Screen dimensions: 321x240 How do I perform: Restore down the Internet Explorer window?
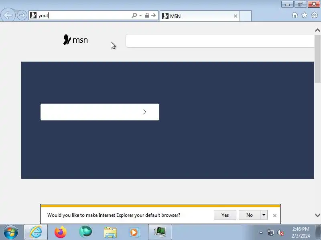301,4
